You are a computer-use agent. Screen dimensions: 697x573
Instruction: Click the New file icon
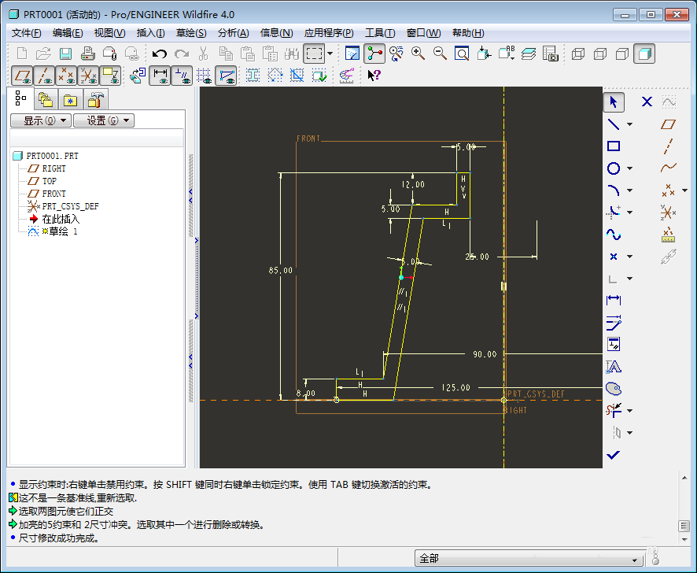[21, 54]
